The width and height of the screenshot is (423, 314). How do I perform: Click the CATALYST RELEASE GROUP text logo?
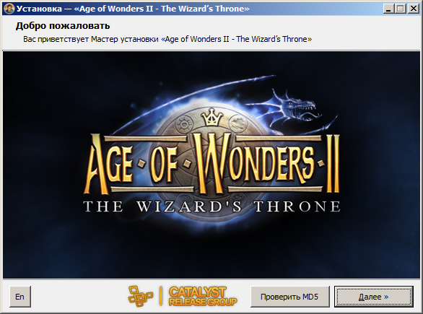point(202,296)
